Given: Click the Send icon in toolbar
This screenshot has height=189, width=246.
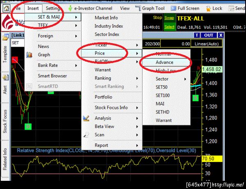Looking at the screenshot, I should pyautogui.click(x=231, y=9).
